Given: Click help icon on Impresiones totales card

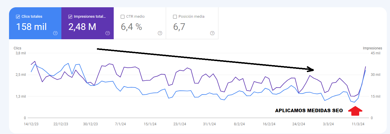Looking at the screenshot, I should [108, 33].
